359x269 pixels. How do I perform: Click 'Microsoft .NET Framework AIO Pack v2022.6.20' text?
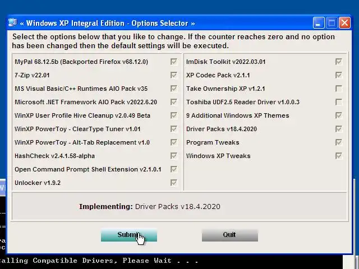click(x=86, y=102)
